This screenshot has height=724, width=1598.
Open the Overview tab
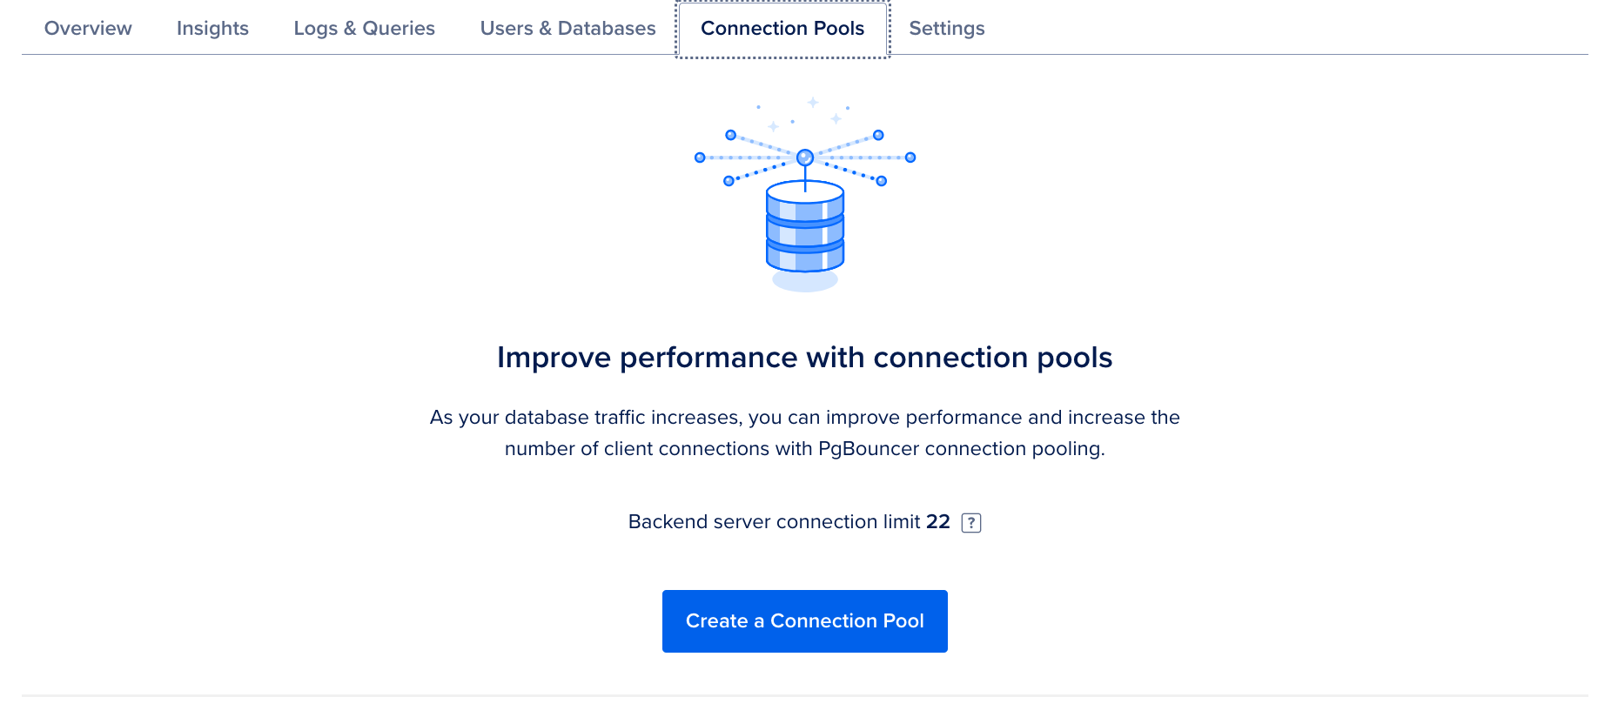coord(88,29)
